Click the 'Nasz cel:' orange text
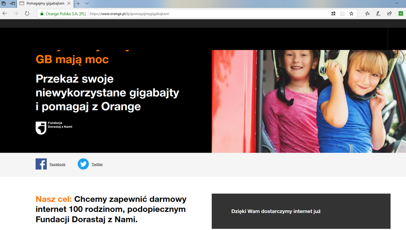Image resolution: width=406 pixels, height=230 pixels. click(x=54, y=199)
